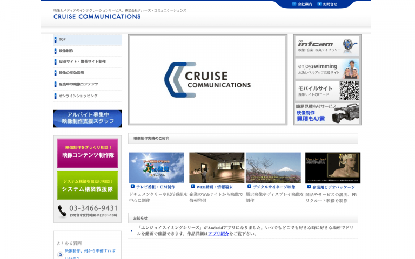Click the Mt. Fuji signage thumbnail
Viewport: 415px width, 259px height.
(x=273, y=168)
